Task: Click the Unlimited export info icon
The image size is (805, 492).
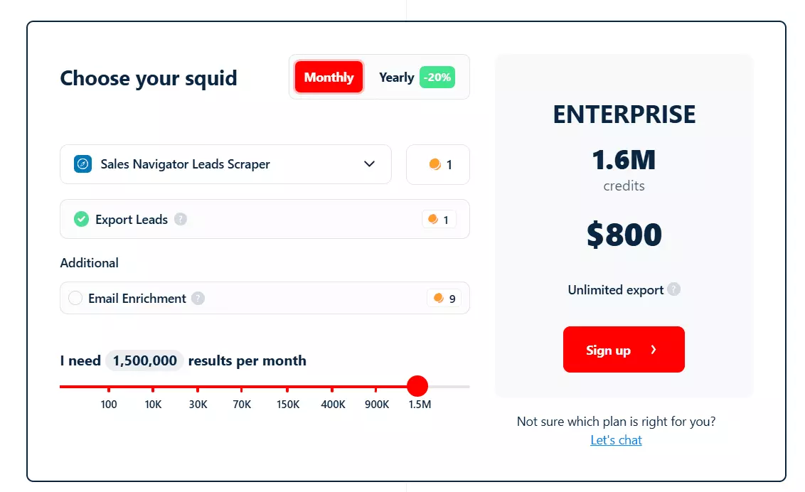Action: [x=673, y=290]
